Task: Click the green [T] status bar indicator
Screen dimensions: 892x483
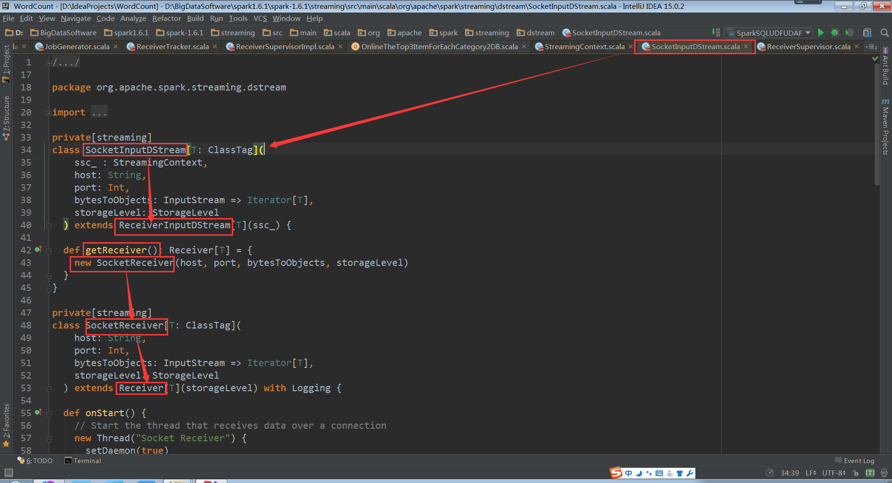Action: (x=870, y=473)
